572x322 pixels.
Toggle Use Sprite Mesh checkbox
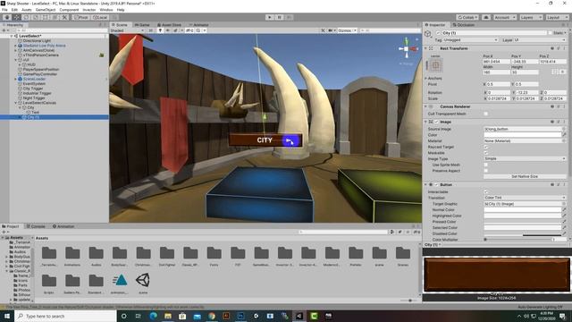(x=486, y=165)
